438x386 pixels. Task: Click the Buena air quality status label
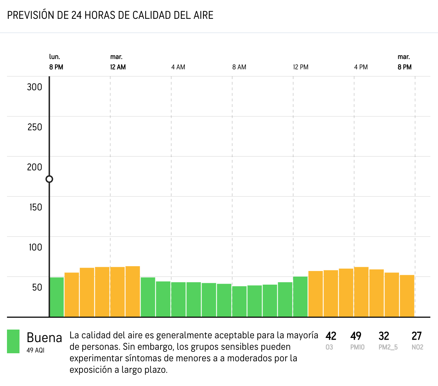pos(44,338)
